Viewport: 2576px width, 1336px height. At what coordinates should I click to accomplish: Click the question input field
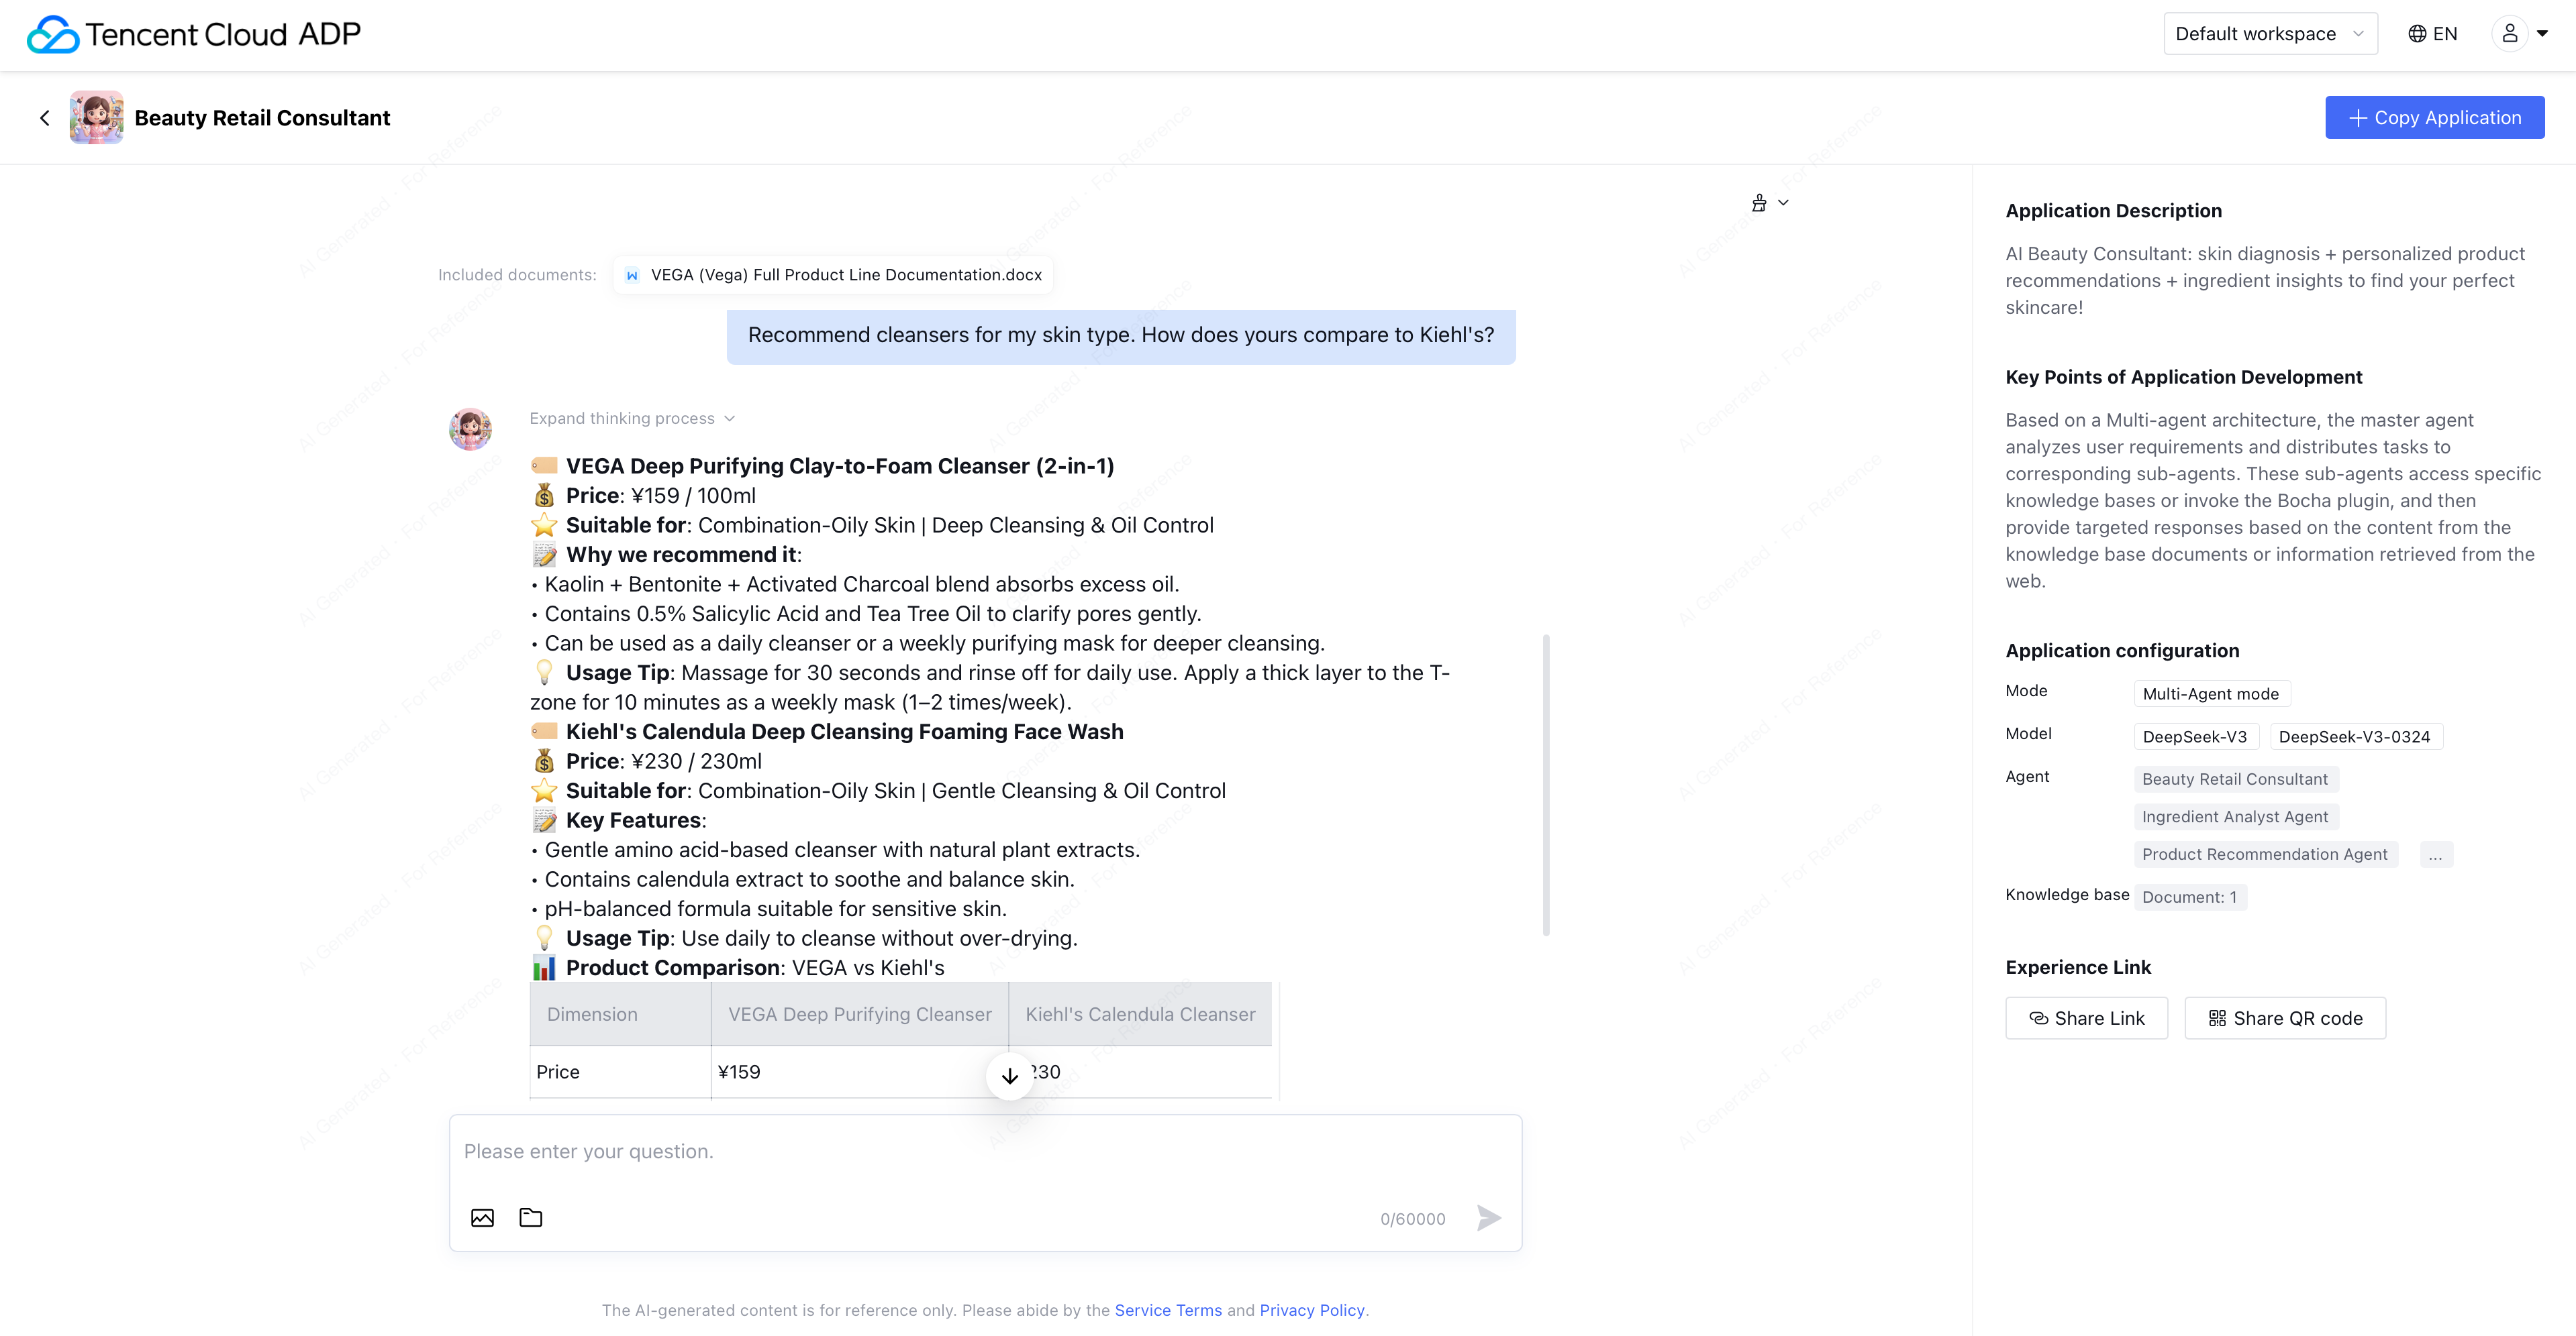(x=984, y=1152)
